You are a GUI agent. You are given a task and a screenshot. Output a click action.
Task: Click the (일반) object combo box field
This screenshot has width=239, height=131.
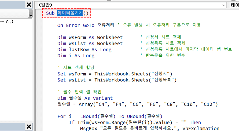click(x=129, y=5)
